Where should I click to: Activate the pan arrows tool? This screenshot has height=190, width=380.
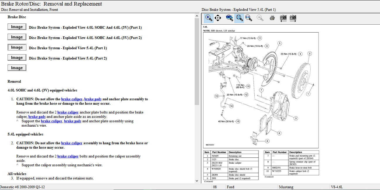coord(218,18)
